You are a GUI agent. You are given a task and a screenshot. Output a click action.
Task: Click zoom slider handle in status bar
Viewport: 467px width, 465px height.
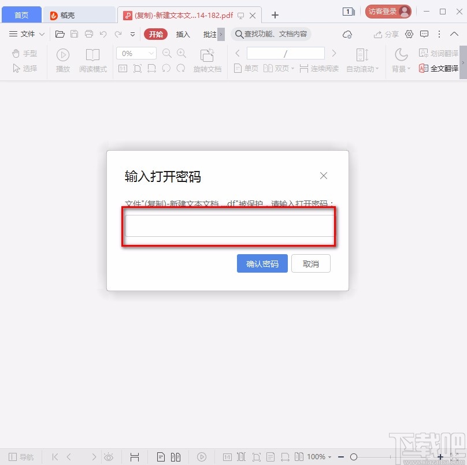click(x=354, y=457)
